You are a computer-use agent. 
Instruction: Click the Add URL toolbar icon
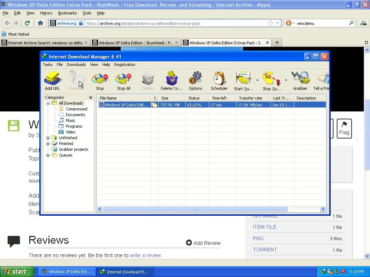click(x=52, y=80)
